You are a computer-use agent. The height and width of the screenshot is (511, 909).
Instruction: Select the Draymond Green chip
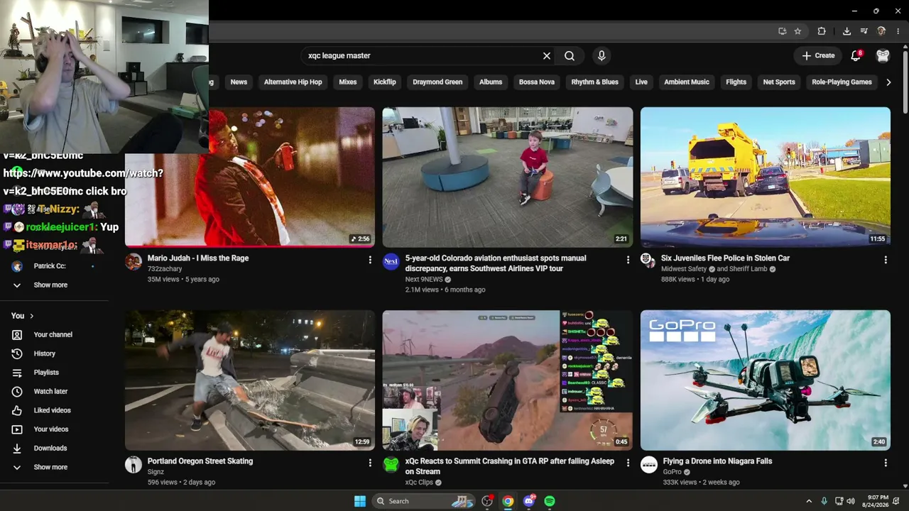(x=437, y=82)
